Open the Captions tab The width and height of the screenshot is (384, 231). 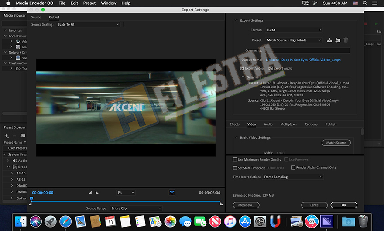point(311,124)
